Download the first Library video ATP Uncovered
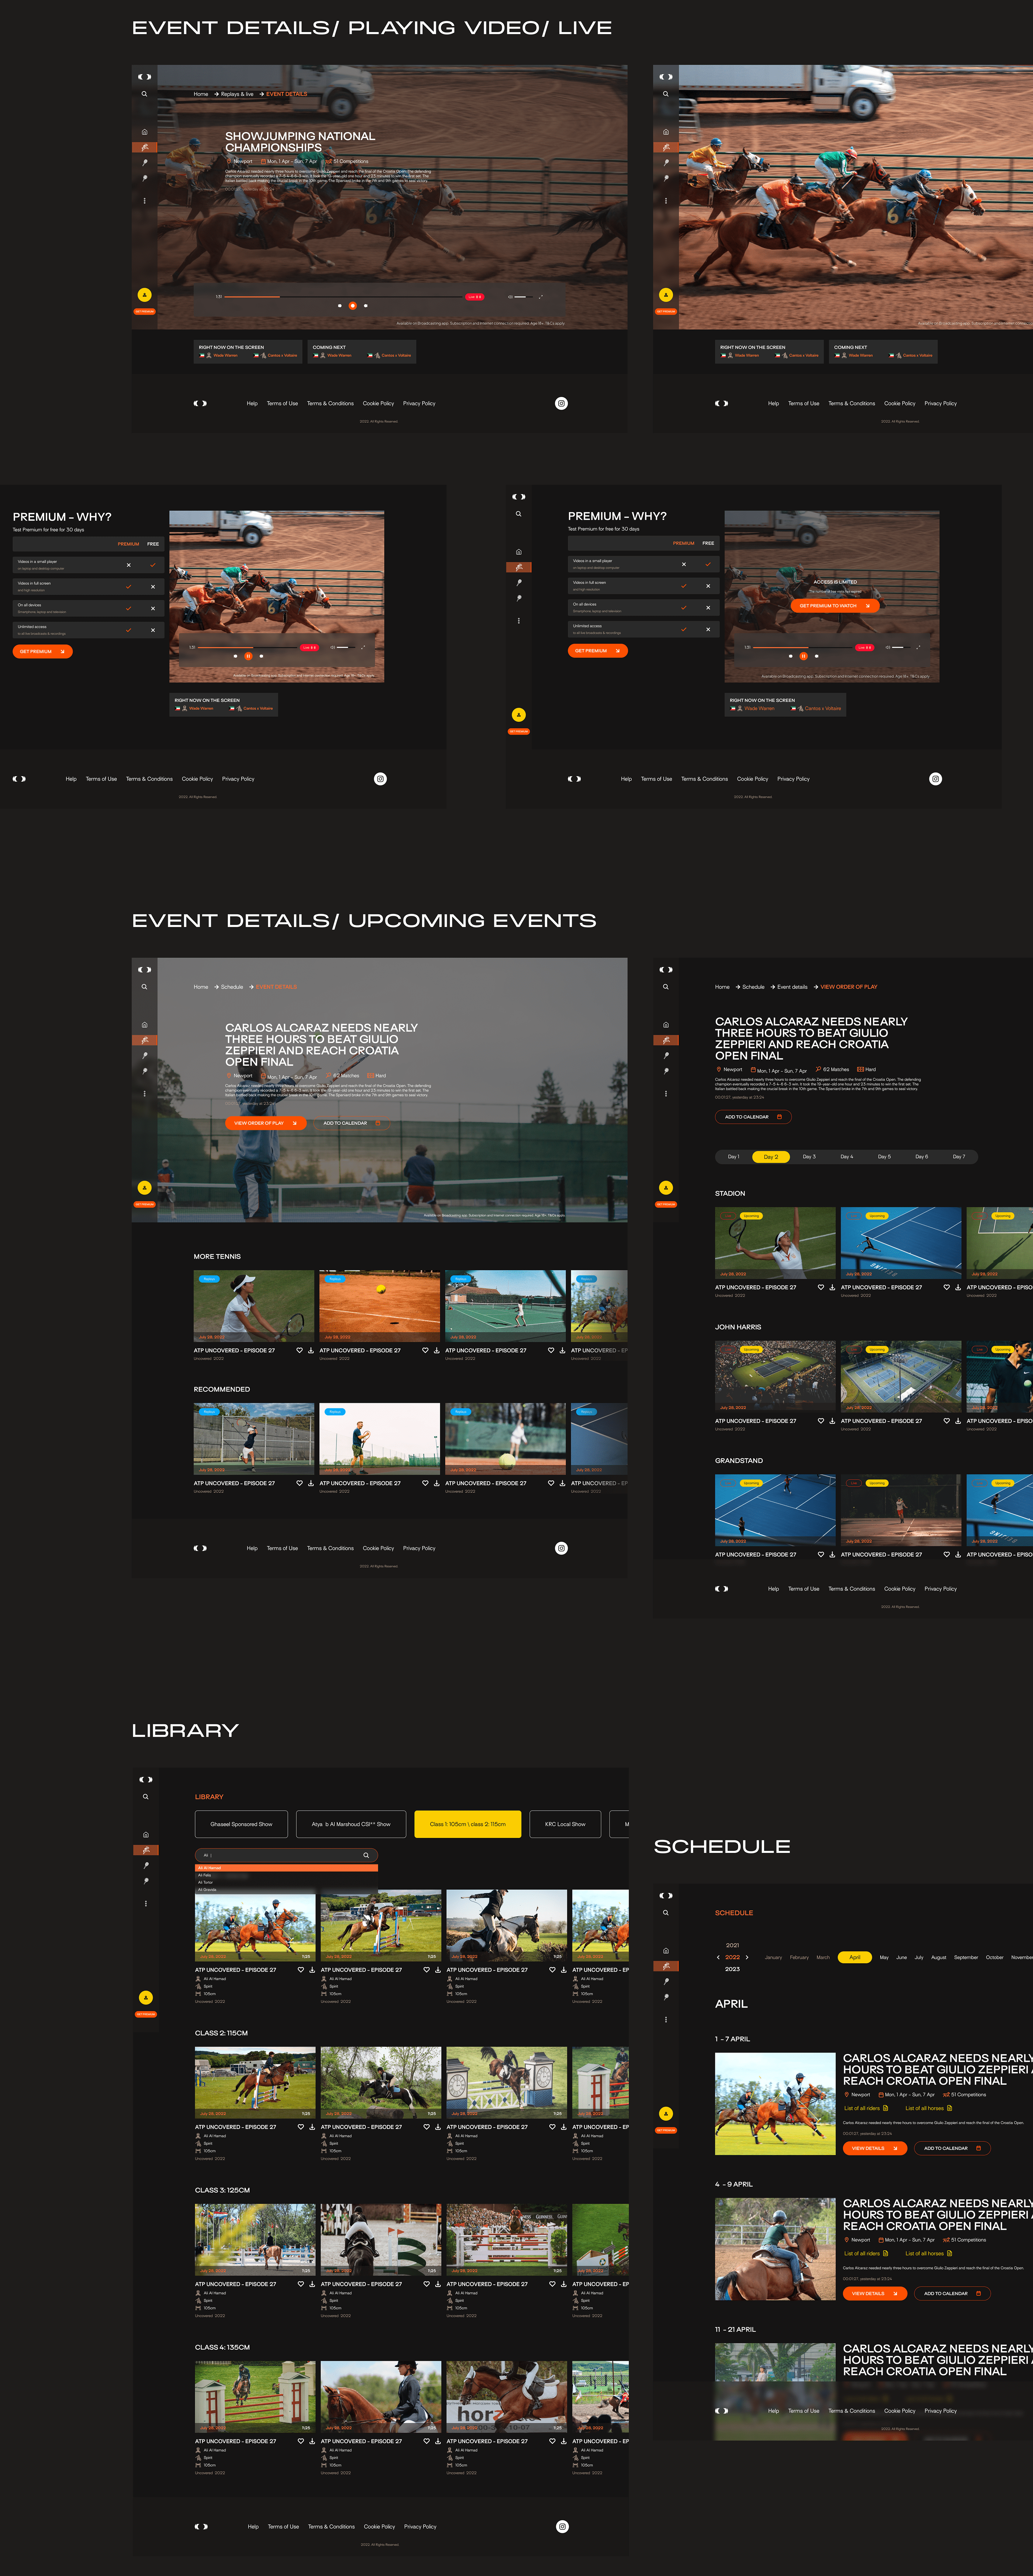The image size is (1033, 2576). point(312,1969)
